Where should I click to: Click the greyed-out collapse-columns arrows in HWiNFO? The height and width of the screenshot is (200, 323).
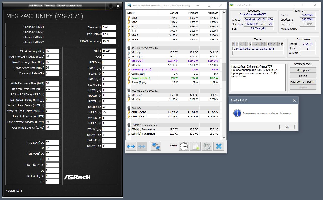click(x=142, y=146)
